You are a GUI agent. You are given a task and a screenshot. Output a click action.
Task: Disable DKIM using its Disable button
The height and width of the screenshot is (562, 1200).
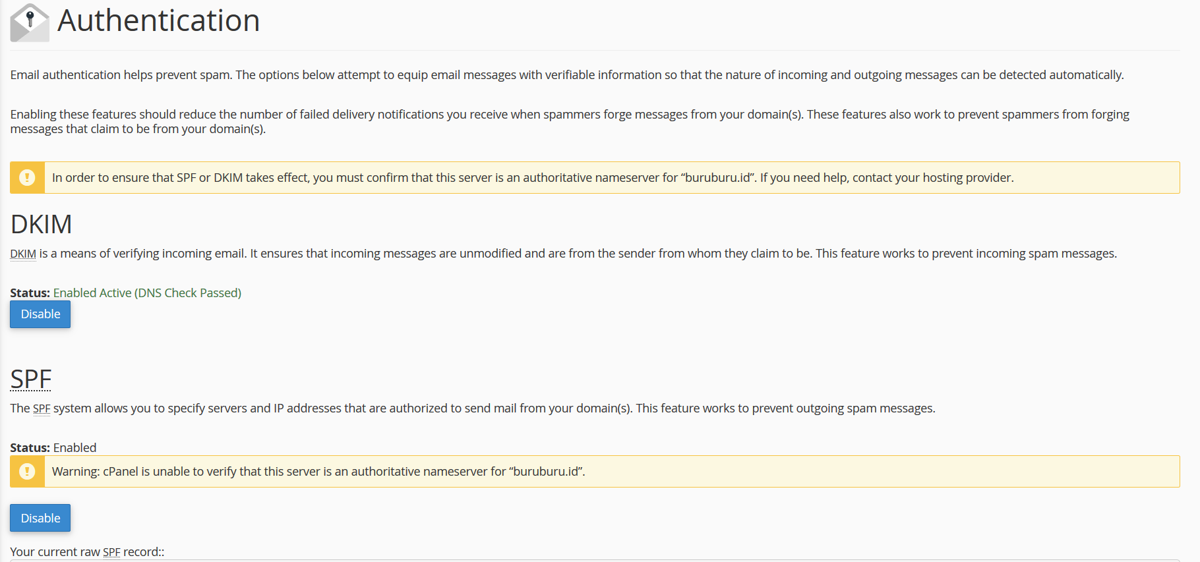40,314
